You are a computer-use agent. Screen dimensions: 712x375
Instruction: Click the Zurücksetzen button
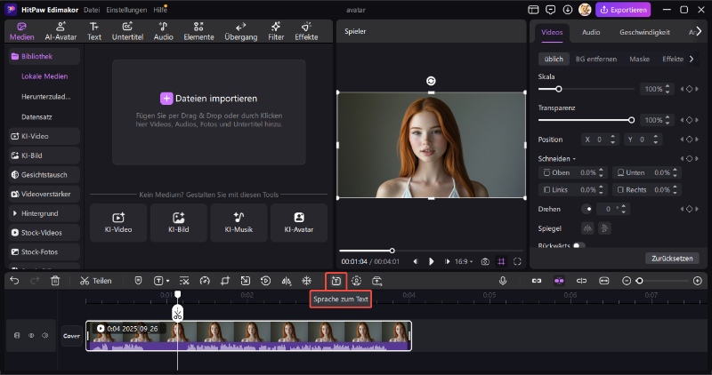pyautogui.click(x=672, y=258)
